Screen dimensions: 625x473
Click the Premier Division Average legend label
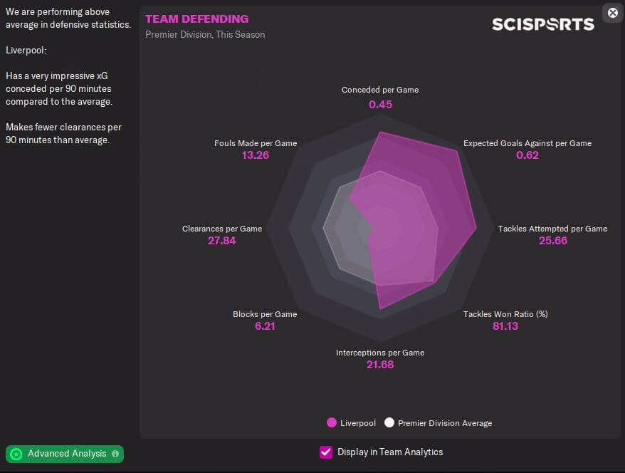click(x=445, y=423)
